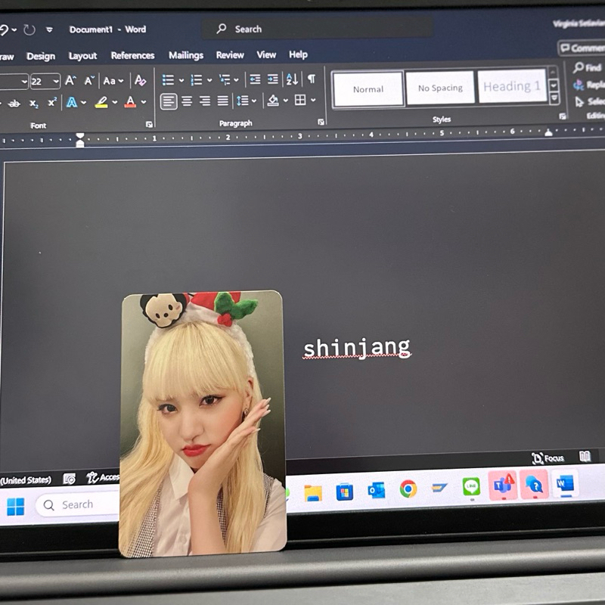Open Google Chrome from the taskbar
The height and width of the screenshot is (605, 605).
tap(408, 489)
